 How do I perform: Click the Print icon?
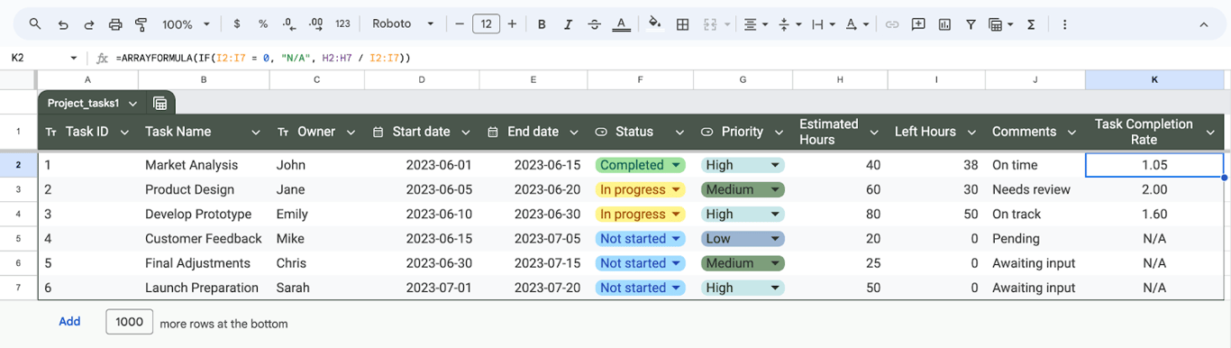[114, 24]
